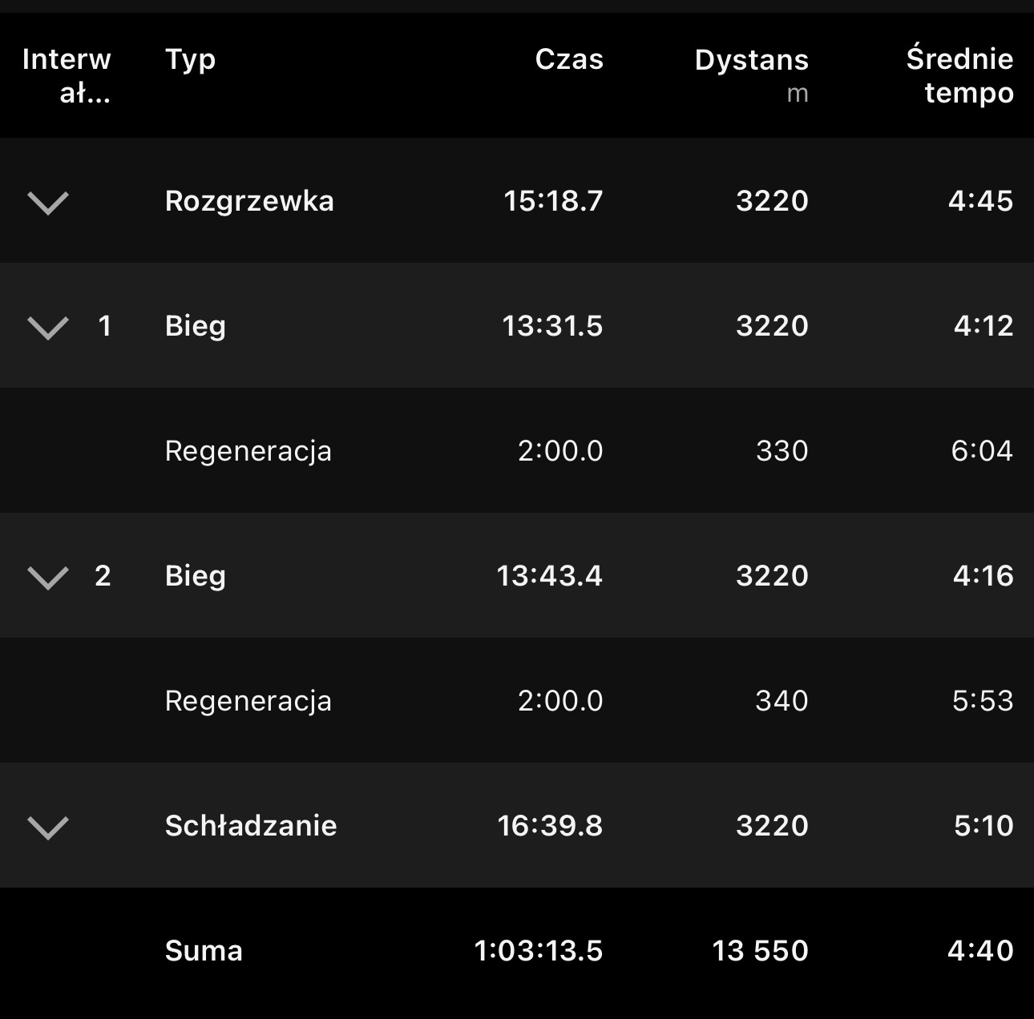
Task: Tap the 13:31.5 time of Bieg 1
Action: click(552, 326)
